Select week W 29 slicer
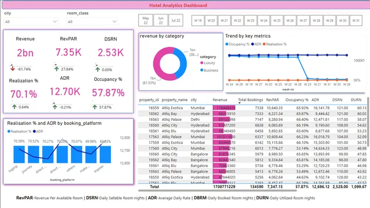This screenshot has height=208, width=370. pyautogui.click(x=330, y=21)
